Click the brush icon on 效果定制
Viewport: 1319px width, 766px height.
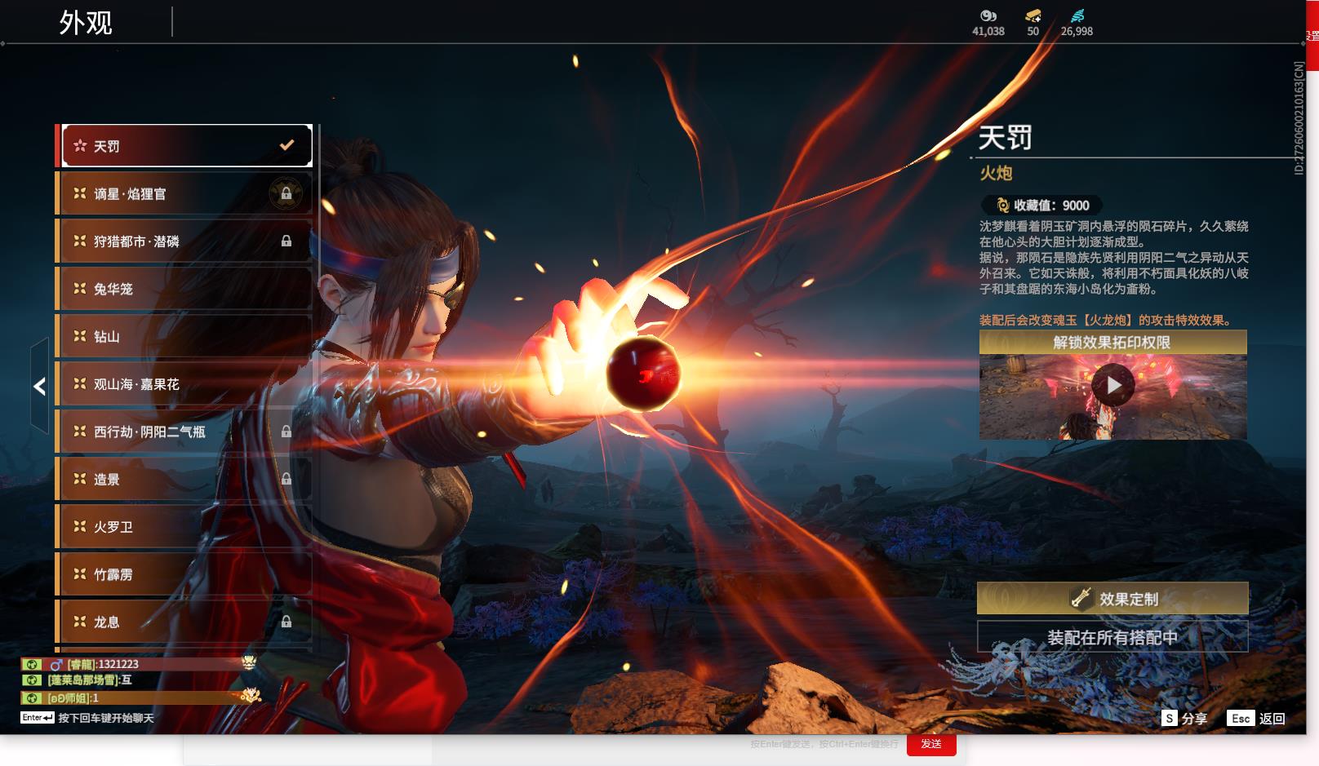[1081, 599]
